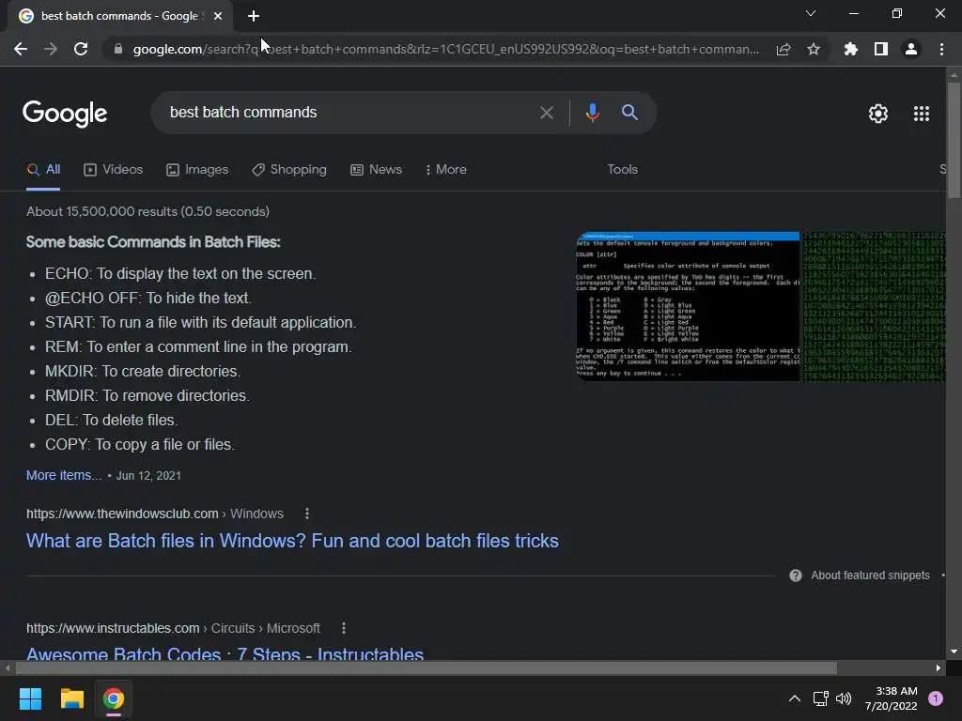Share this page from address bar
The height and width of the screenshot is (721, 962).
(783, 49)
